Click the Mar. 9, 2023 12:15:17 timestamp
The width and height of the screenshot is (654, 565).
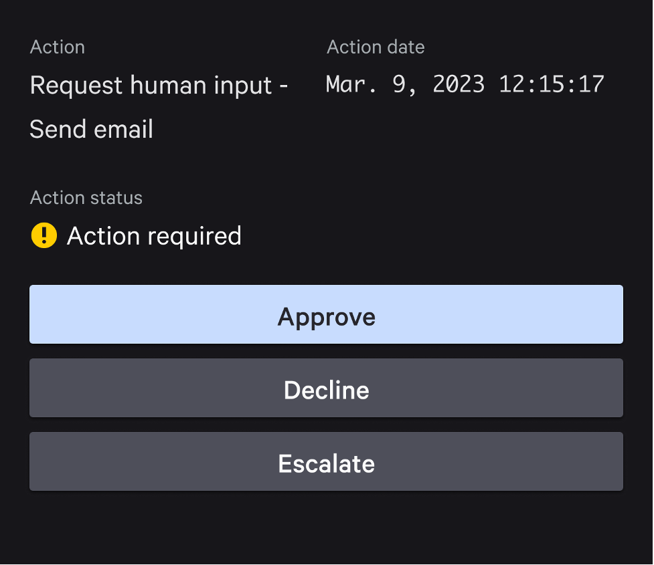[465, 85]
